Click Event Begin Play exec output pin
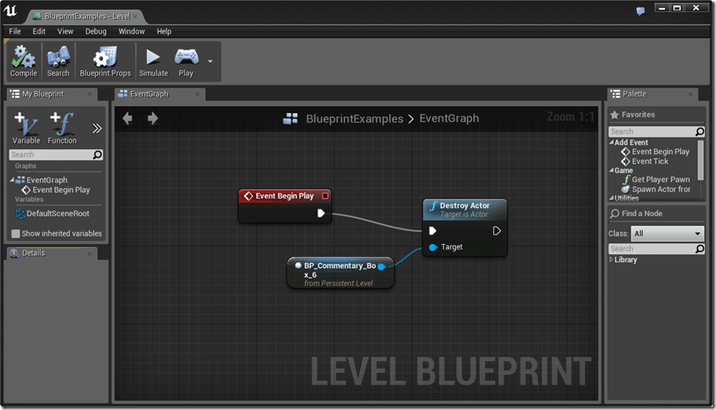Viewport: 716px width, 410px height. (x=321, y=213)
